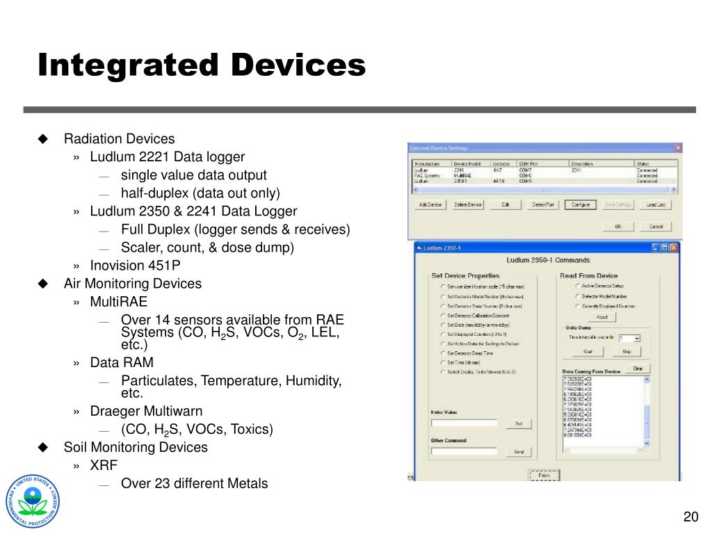Select Set Detector Calibration Constant option
Screen dimensions: 712x534
[475, 316]
